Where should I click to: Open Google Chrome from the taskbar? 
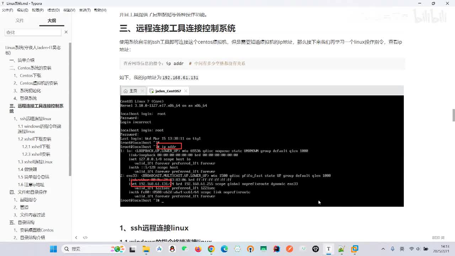pos(211,249)
